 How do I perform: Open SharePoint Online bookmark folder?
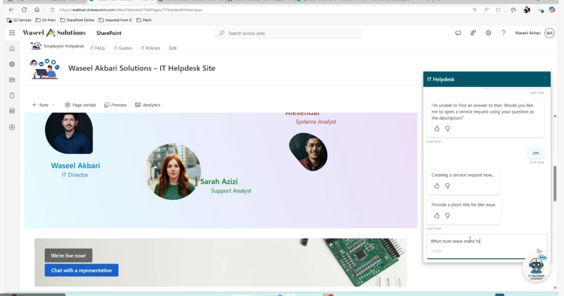tap(77, 20)
